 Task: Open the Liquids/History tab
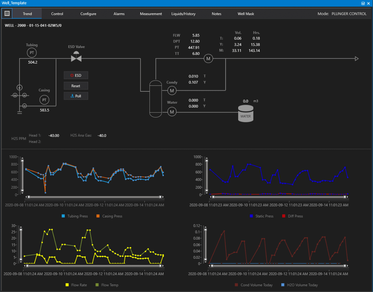click(x=184, y=13)
